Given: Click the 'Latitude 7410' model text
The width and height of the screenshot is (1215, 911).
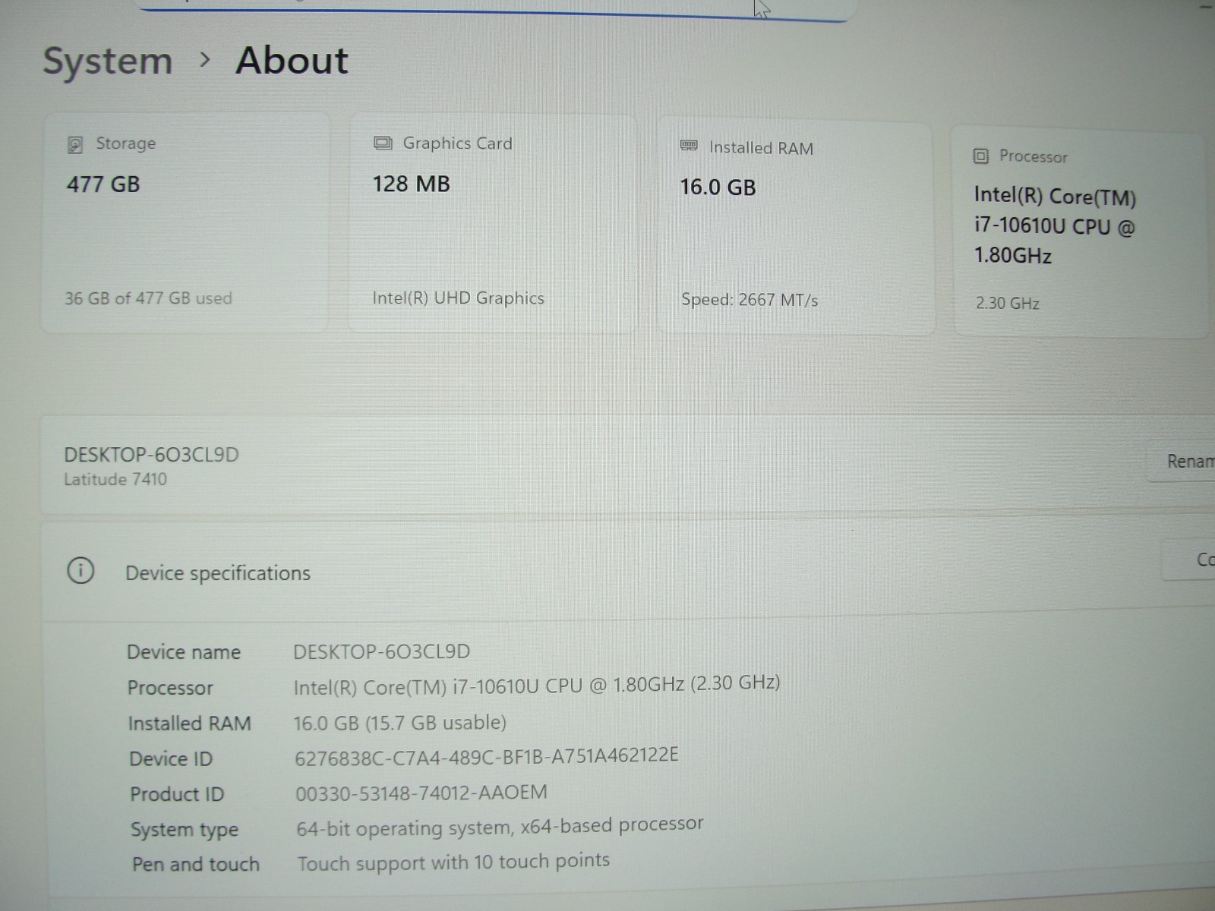Looking at the screenshot, I should tap(115, 479).
